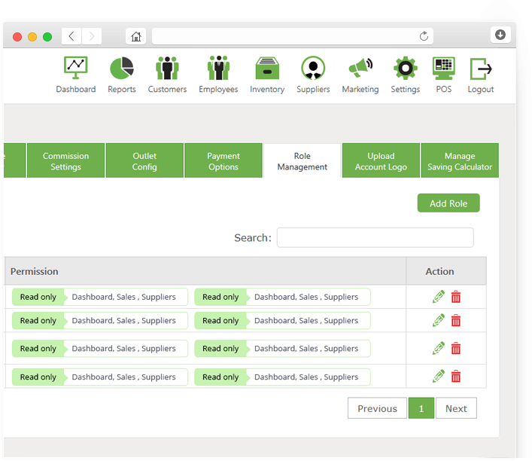Click the second row's left Dashboard, Sales, Suppliers text
The image size is (532, 461).
point(124,320)
